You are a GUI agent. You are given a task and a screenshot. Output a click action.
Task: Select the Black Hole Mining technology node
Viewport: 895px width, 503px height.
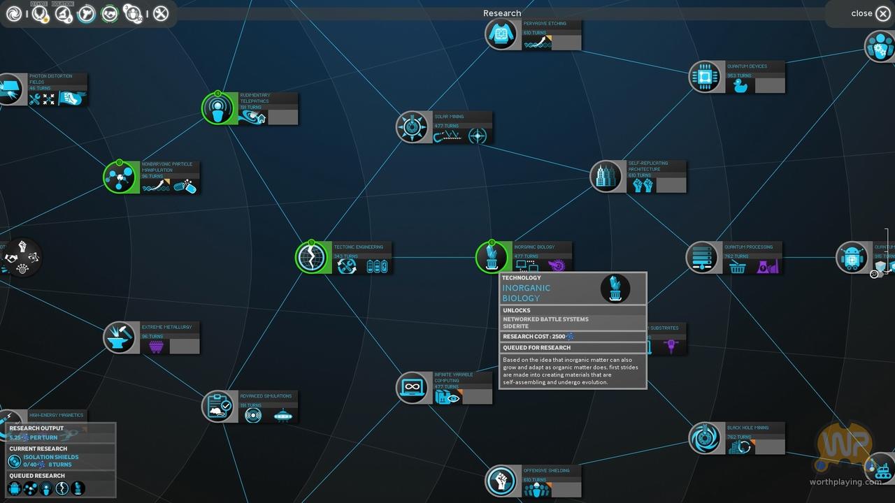(705, 438)
